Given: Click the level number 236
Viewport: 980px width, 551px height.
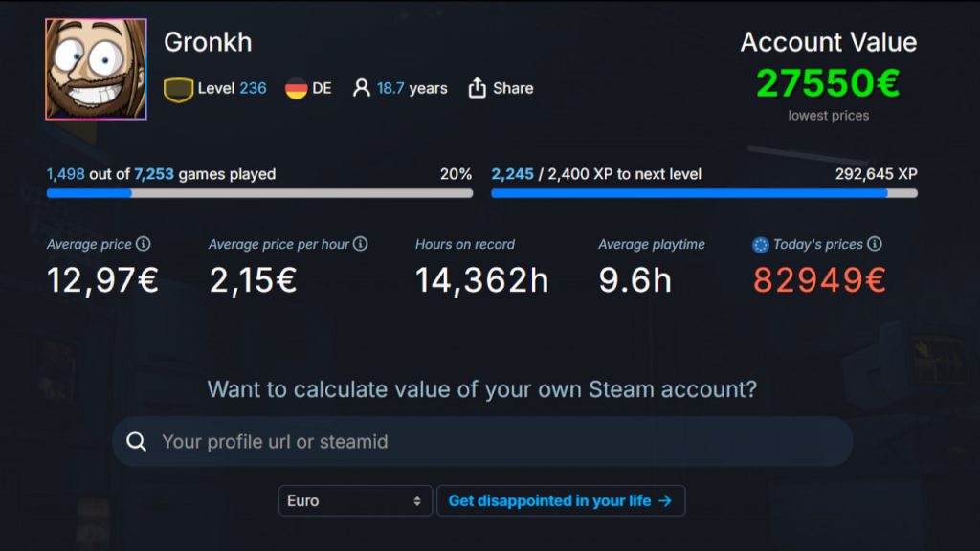Looking at the screenshot, I should (253, 88).
